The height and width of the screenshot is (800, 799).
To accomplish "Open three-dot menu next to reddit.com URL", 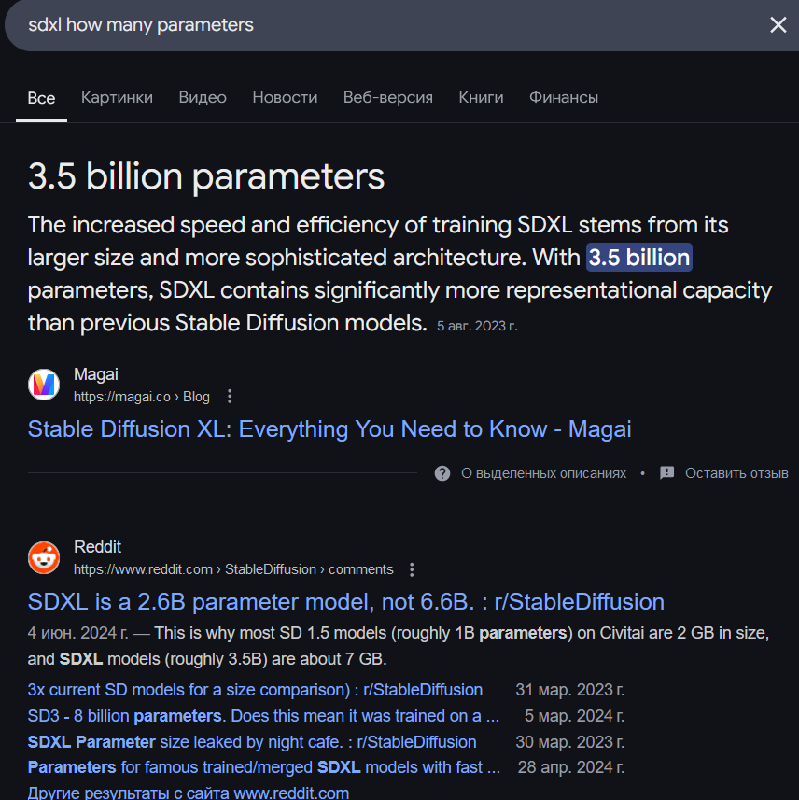I will click(412, 569).
